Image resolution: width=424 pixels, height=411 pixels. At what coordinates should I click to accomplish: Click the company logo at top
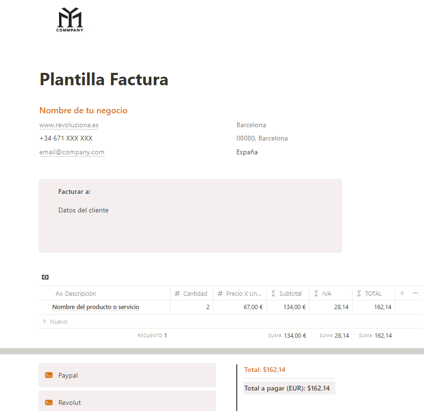point(70,20)
